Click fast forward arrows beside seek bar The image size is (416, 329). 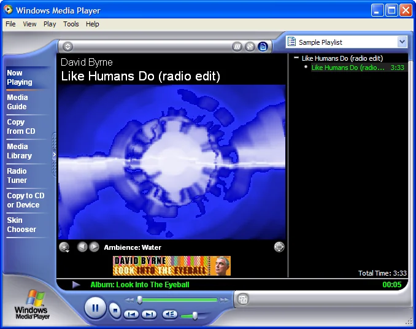(224, 300)
